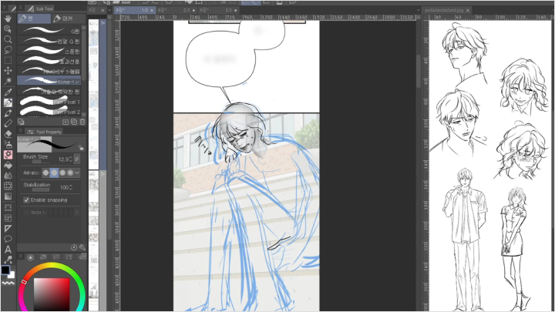
Task: Uncheck the Enable snapping checkbox
Action: click(26, 200)
